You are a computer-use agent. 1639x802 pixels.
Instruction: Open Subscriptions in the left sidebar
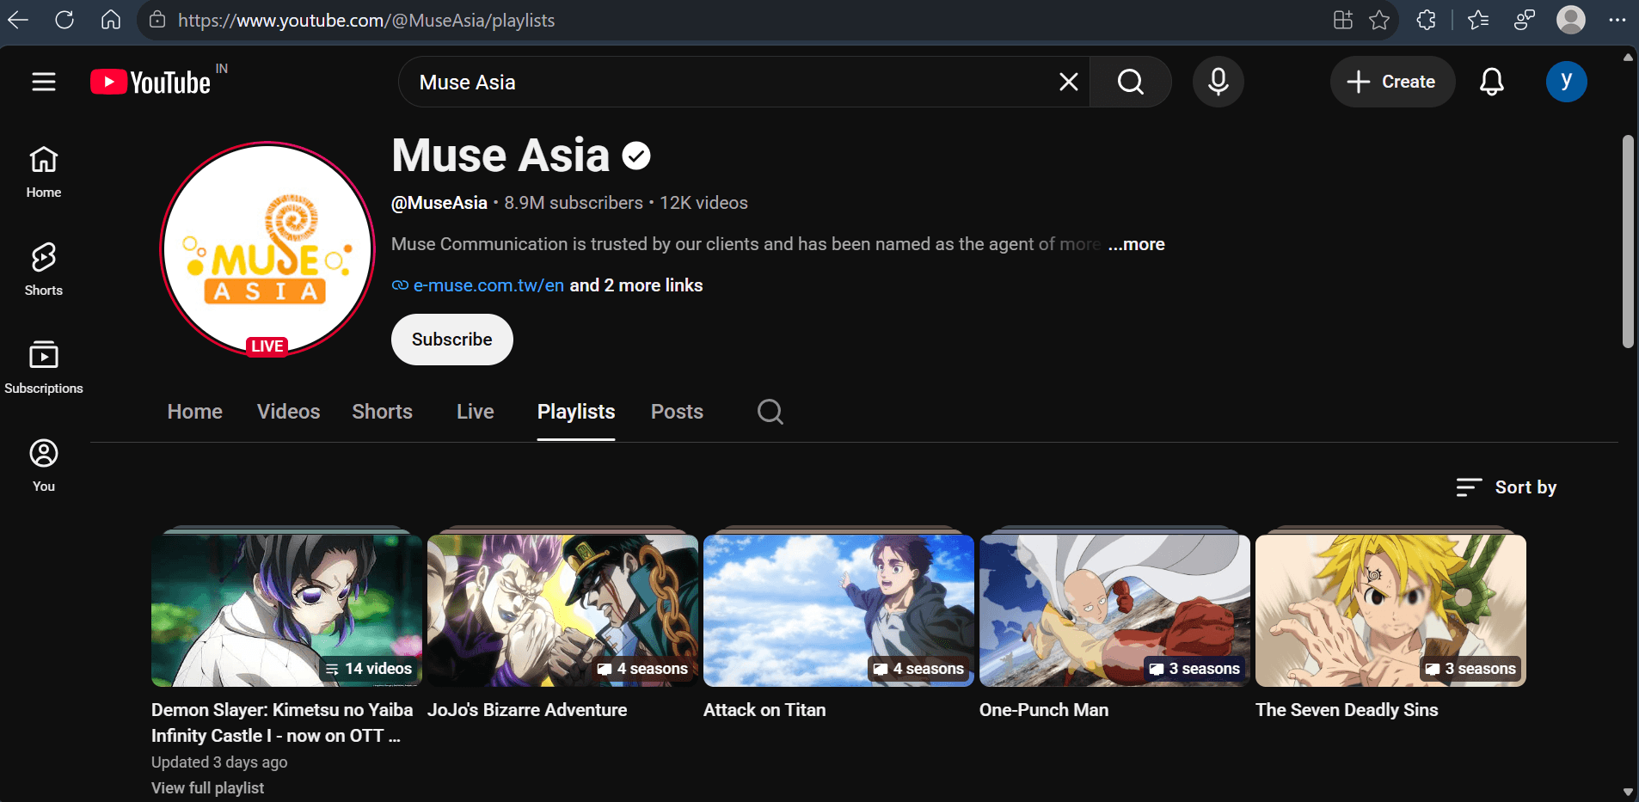(x=44, y=368)
